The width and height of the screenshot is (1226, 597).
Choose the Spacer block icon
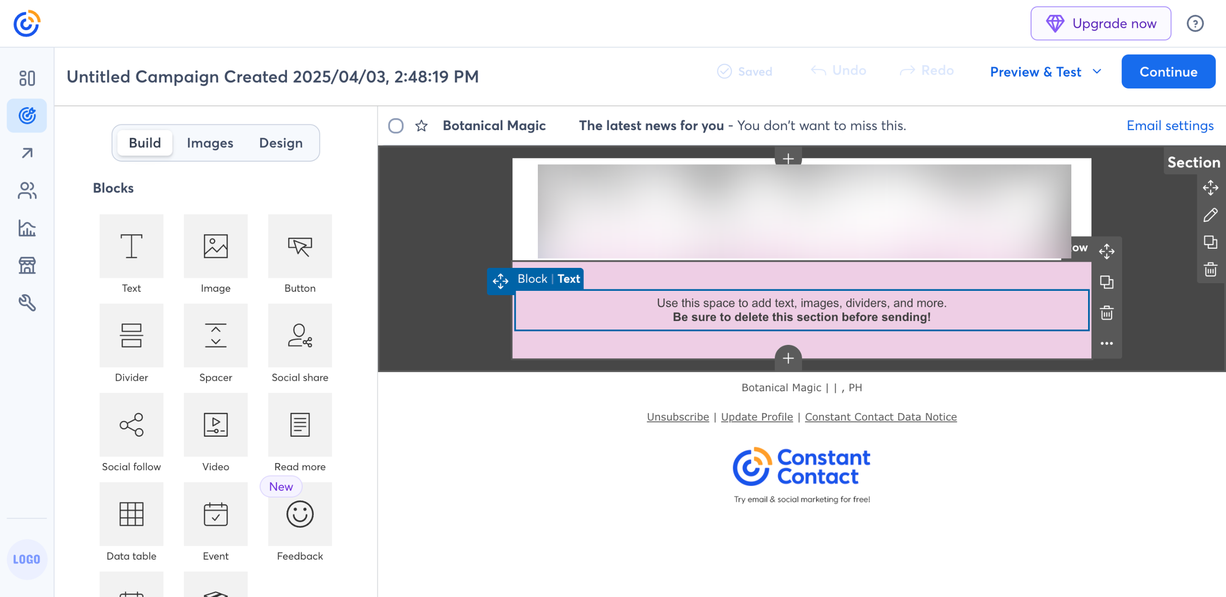pos(216,335)
